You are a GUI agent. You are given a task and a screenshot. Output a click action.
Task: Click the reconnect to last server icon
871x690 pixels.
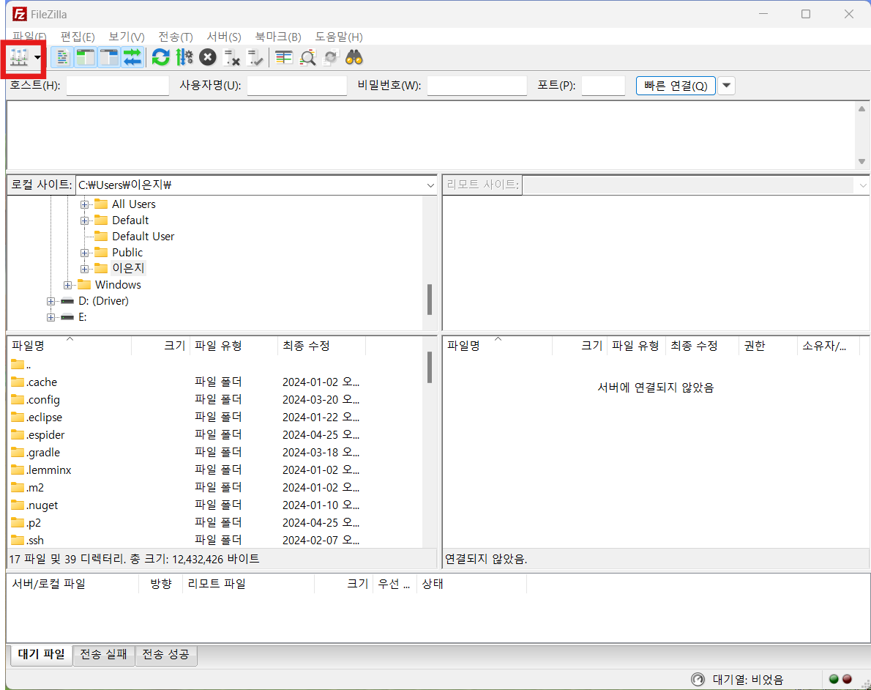[255, 57]
